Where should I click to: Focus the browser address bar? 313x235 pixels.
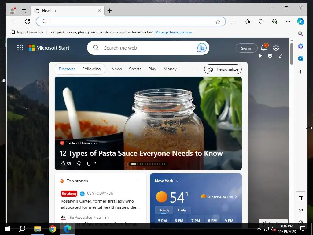(x=131, y=21)
